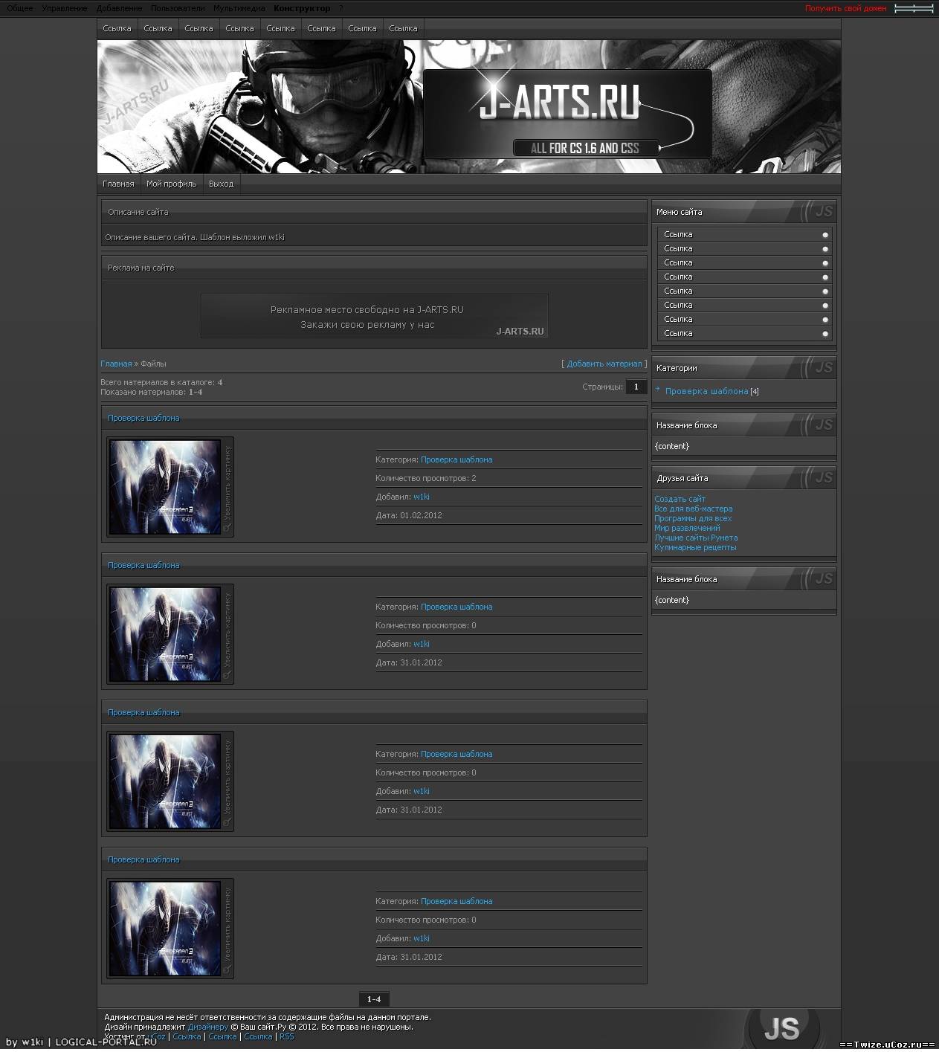Screen dimensions: 939x1052
Task: Select page 1 next to Страницы
Action: pos(636,387)
